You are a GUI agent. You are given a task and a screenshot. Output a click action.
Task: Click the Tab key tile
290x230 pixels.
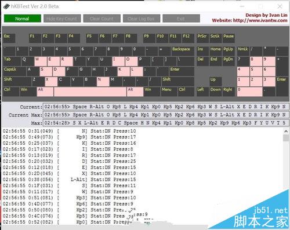click(x=12, y=61)
